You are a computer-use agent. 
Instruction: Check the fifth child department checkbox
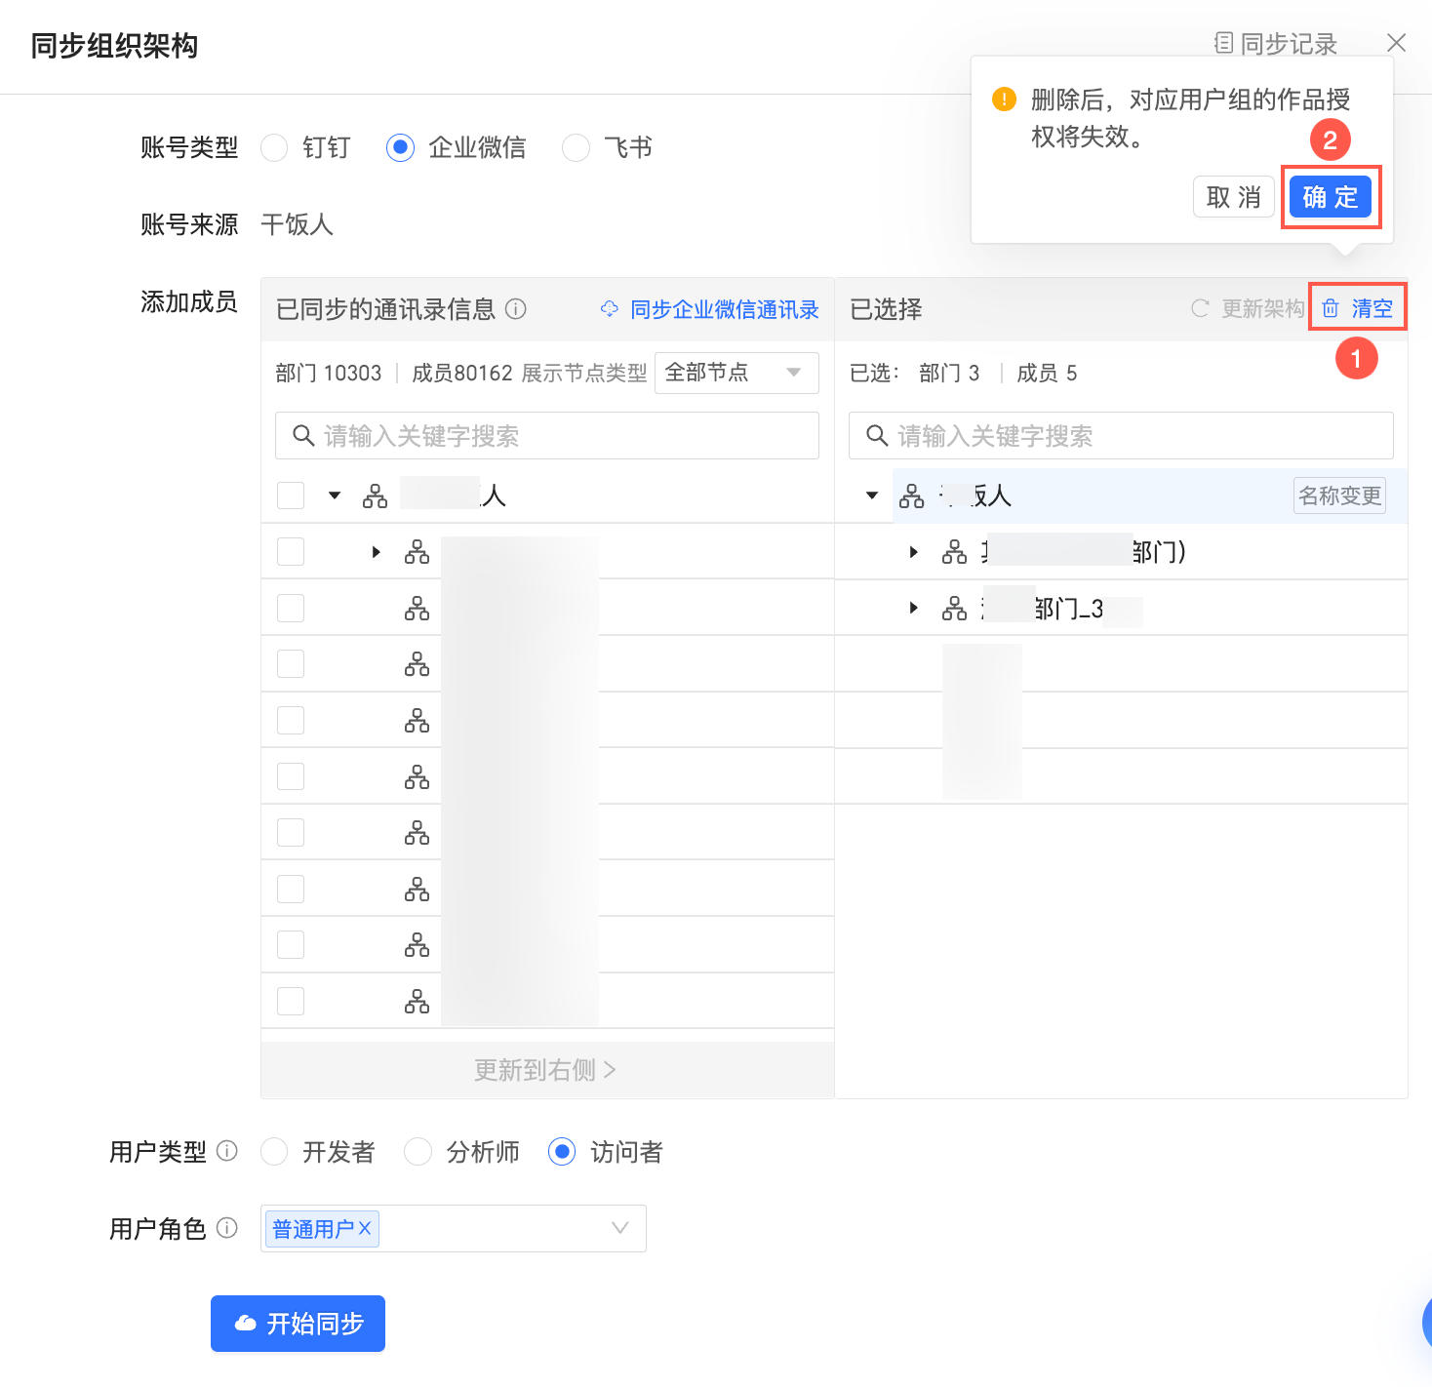point(291,776)
